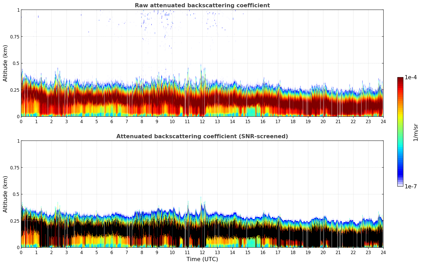
Task: Click hour 12 tick on bottom time axis
Action: point(202,252)
